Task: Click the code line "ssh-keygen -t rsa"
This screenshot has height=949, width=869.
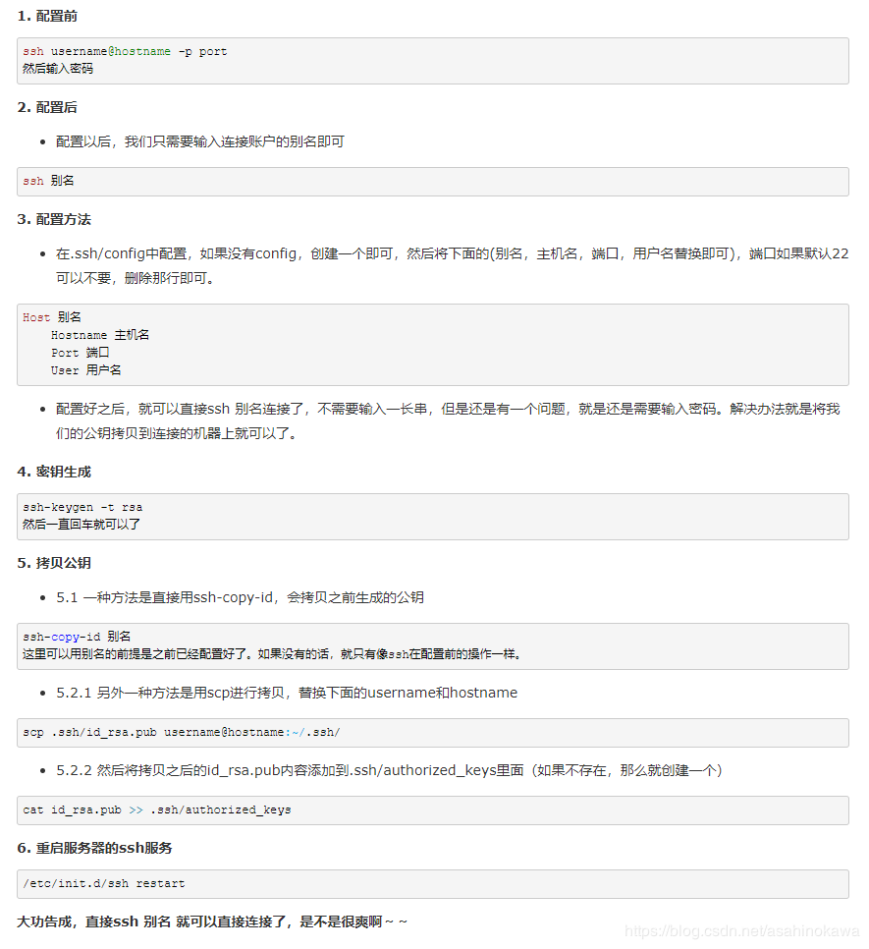Action: 82,507
